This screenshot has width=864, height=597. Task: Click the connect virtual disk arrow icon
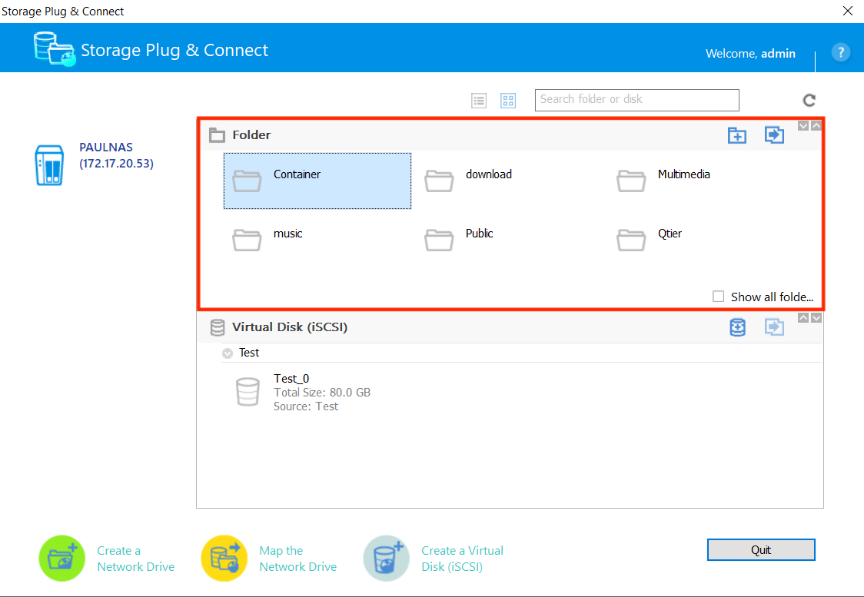coord(774,327)
